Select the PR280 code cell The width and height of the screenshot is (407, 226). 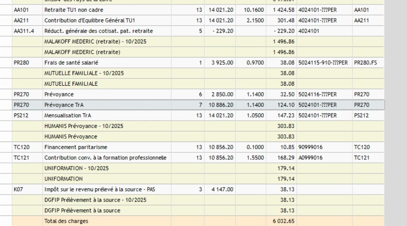tap(27, 63)
